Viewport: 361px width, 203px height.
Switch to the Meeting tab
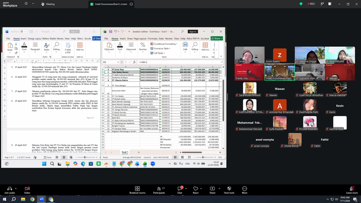(x=48, y=4)
